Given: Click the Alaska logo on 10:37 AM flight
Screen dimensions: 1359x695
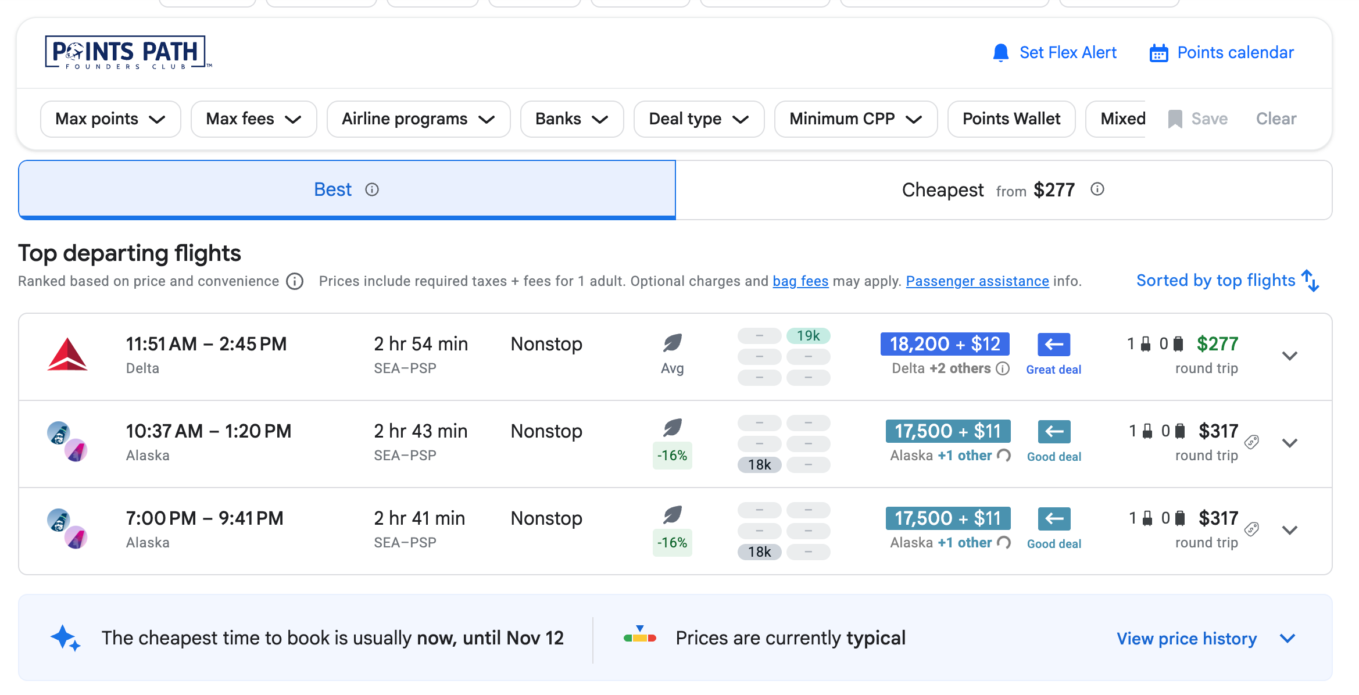Looking at the screenshot, I should tap(67, 442).
